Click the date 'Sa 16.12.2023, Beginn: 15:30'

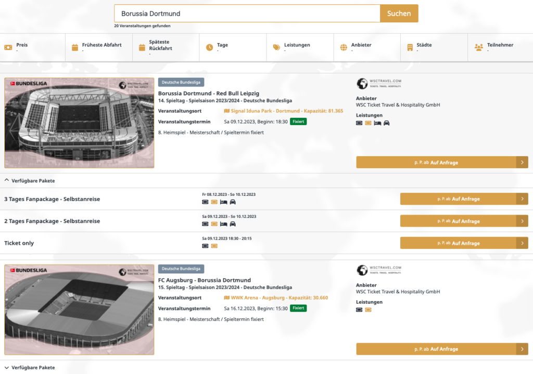[x=256, y=308]
